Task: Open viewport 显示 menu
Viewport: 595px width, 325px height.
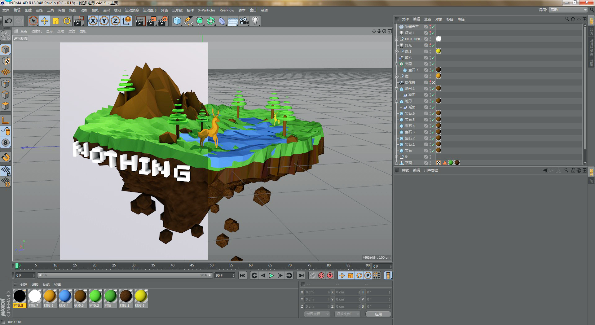Action: pos(50,31)
